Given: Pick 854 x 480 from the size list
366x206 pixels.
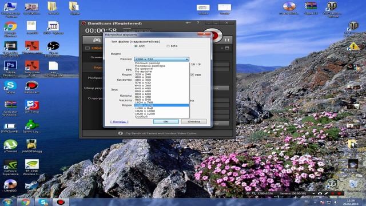Looking at the screenshot, I should pos(161,97).
